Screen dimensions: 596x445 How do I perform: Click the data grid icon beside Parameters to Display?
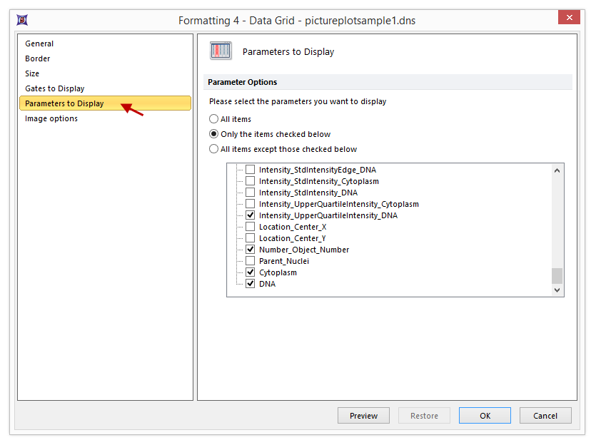pos(221,51)
